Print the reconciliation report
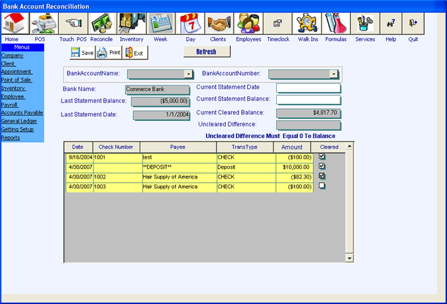447x304 pixels. coord(109,53)
